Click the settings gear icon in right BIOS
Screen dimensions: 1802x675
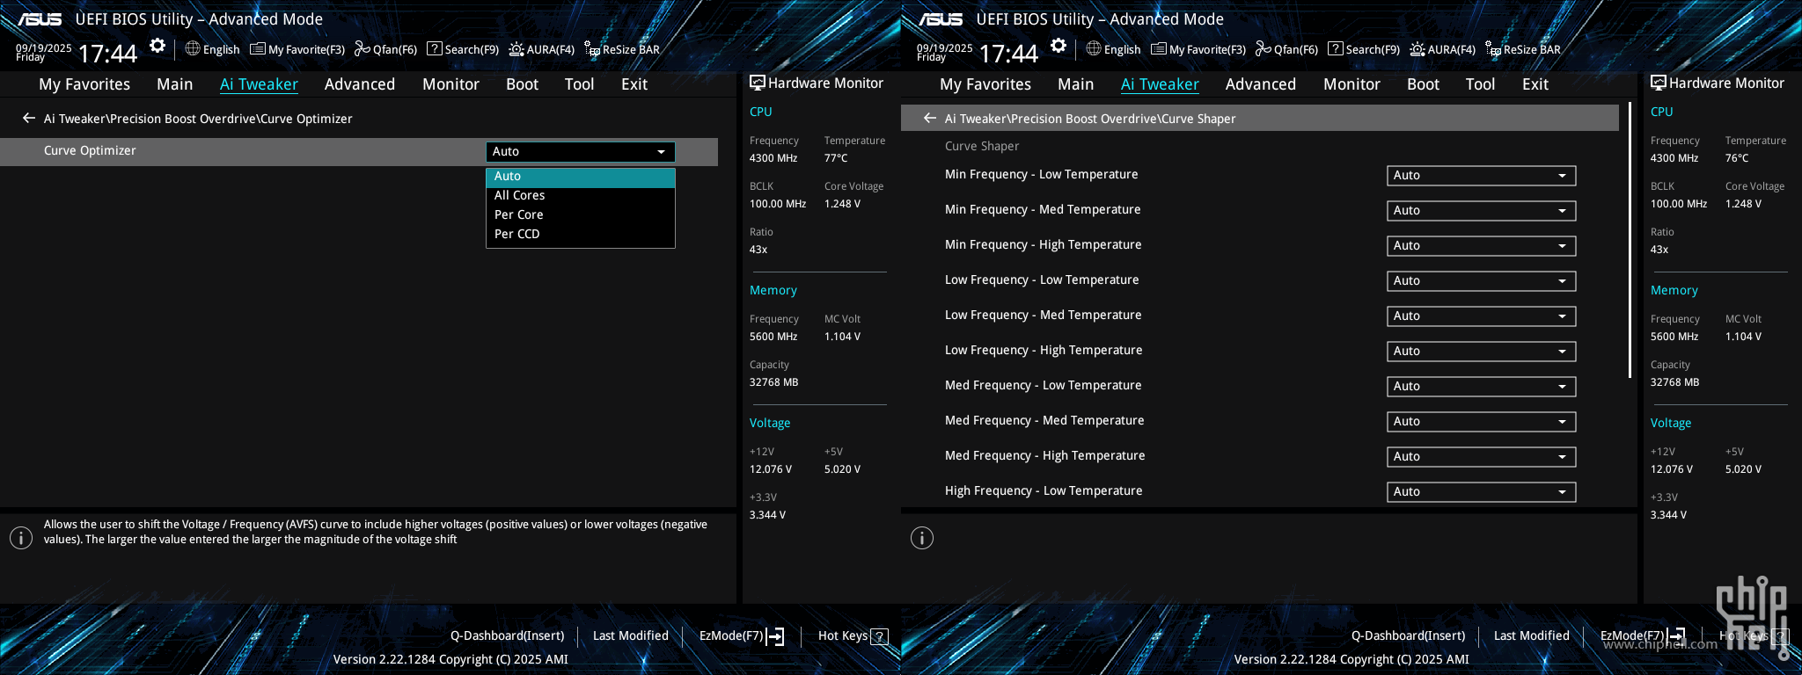click(1058, 46)
